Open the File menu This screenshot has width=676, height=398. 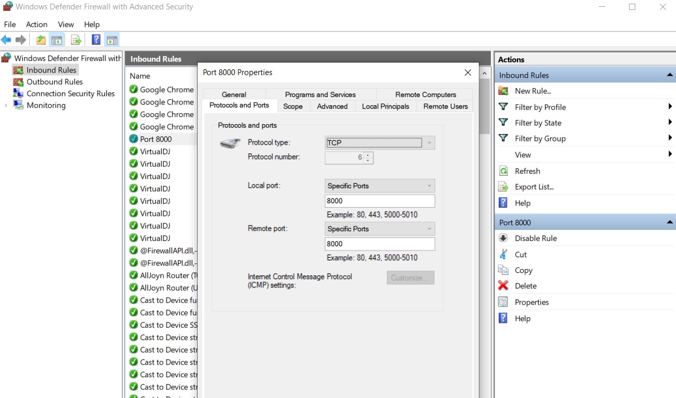point(10,25)
